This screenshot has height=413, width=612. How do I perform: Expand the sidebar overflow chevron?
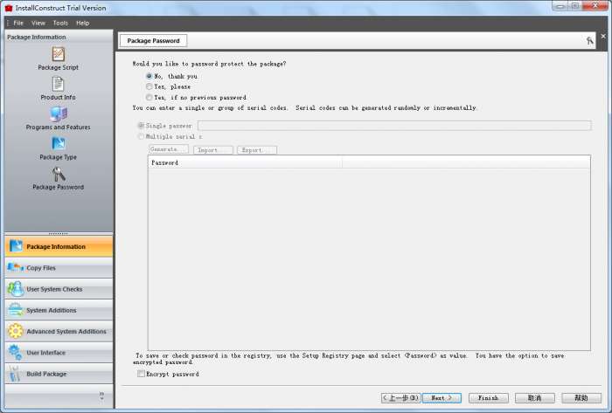(102, 396)
